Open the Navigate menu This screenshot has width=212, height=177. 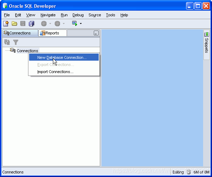48,15
